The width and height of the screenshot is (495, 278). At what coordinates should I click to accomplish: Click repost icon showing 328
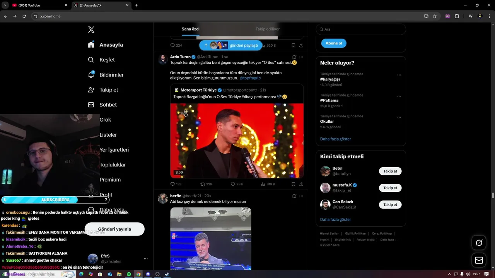coord(203,184)
